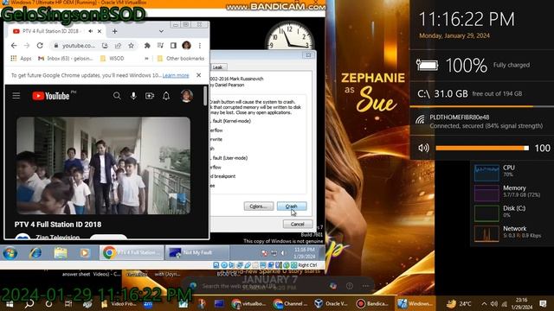Image resolution: width=554 pixels, height=311 pixels.
Task: Open the WSOD bookmarks folder
Action: pos(112,59)
